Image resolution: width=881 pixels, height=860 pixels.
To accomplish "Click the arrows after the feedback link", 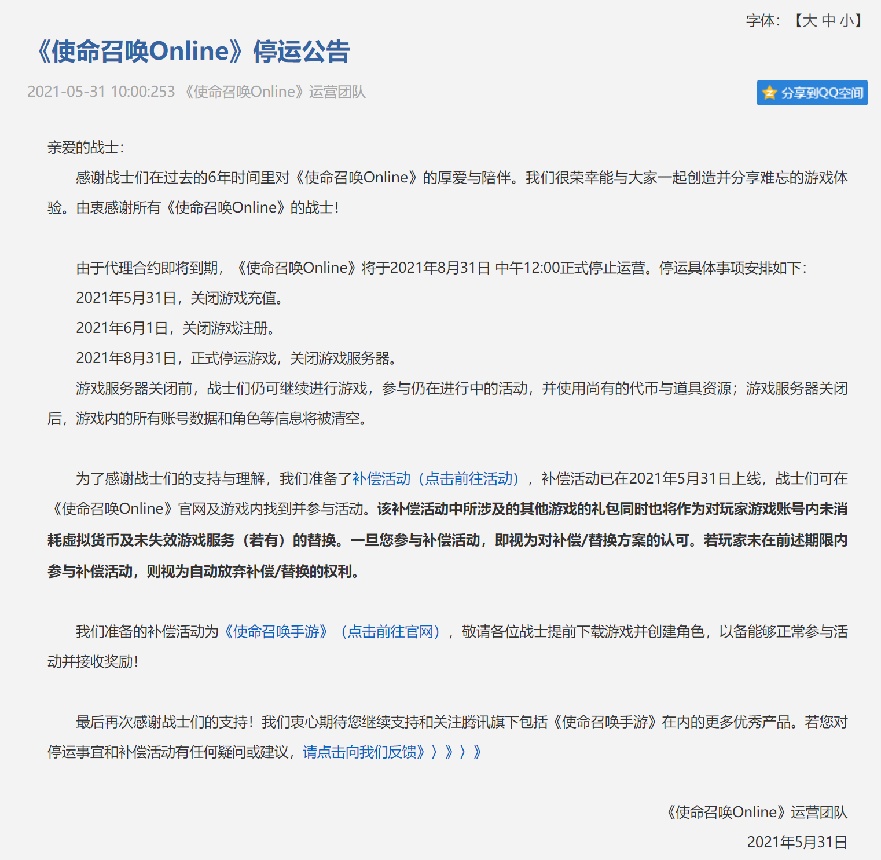I will (457, 752).
